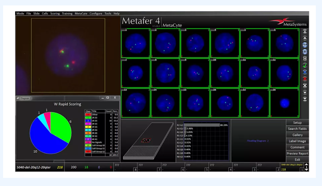
Task: Select gallery cell thumbnail 4
Action: pyautogui.click(x=225, y=43)
